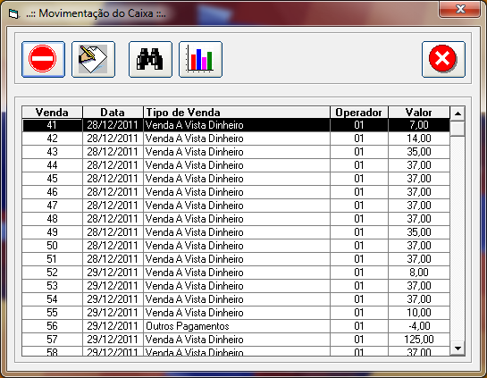Click the Valor column header
The image size is (487, 378).
point(419,112)
